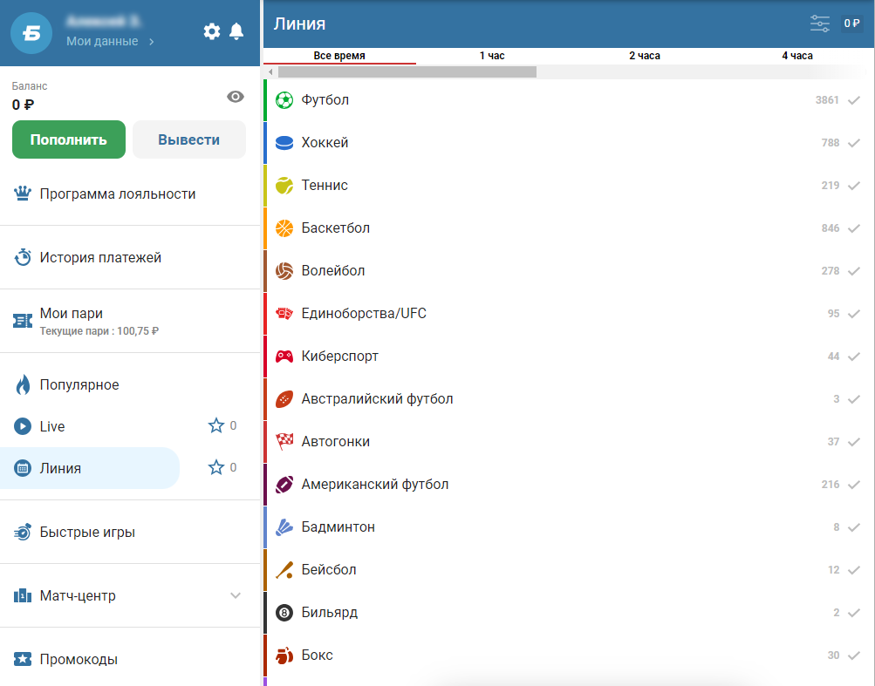
Task: Click the Бильярд eight-ball icon
Action: pyautogui.click(x=284, y=613)
